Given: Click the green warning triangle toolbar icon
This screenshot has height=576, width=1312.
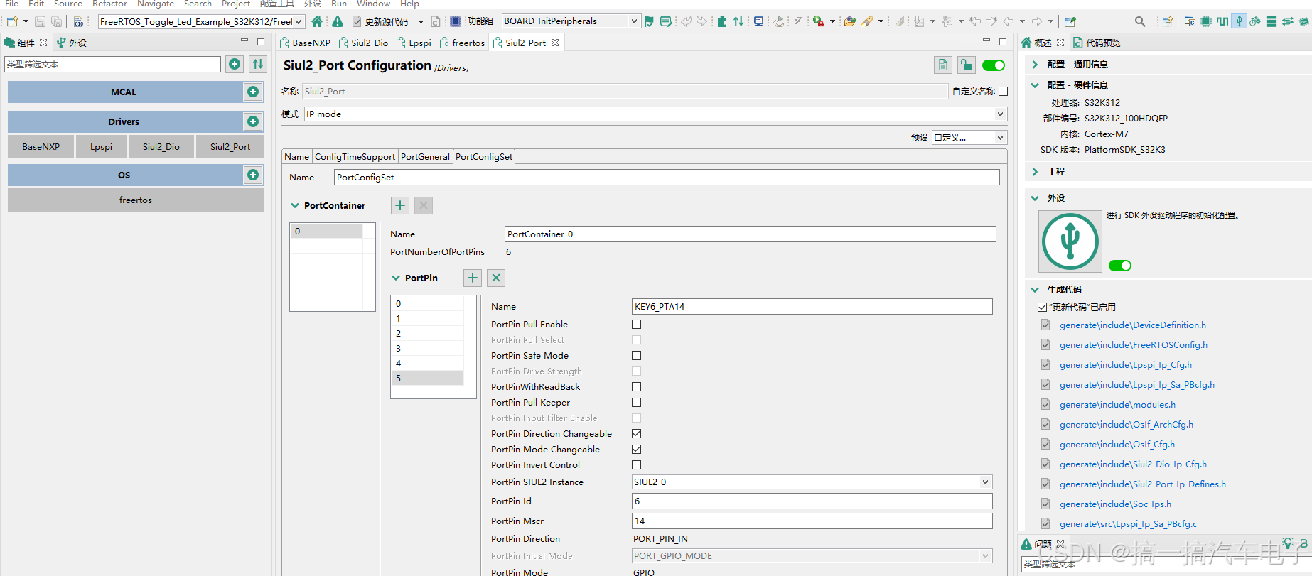Looking at the screenshot, I should 338,21.
